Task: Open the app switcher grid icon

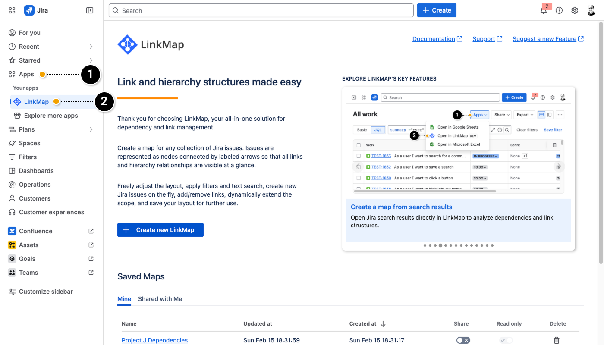Action: coord(12,10)
